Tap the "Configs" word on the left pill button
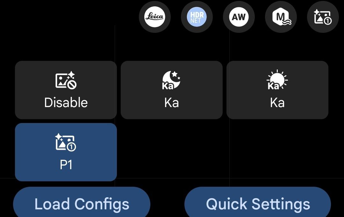The width and height of the screenshot is (344, 217). click(102, 205)
